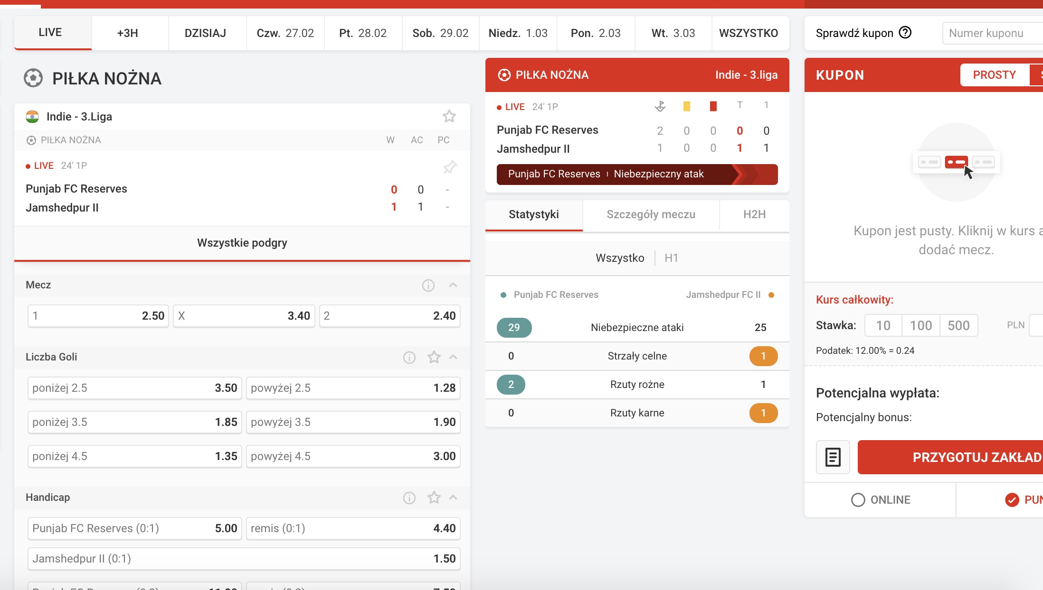Open the +3H tab
This screenshot has width=1043, height=590.
(130, 33)
